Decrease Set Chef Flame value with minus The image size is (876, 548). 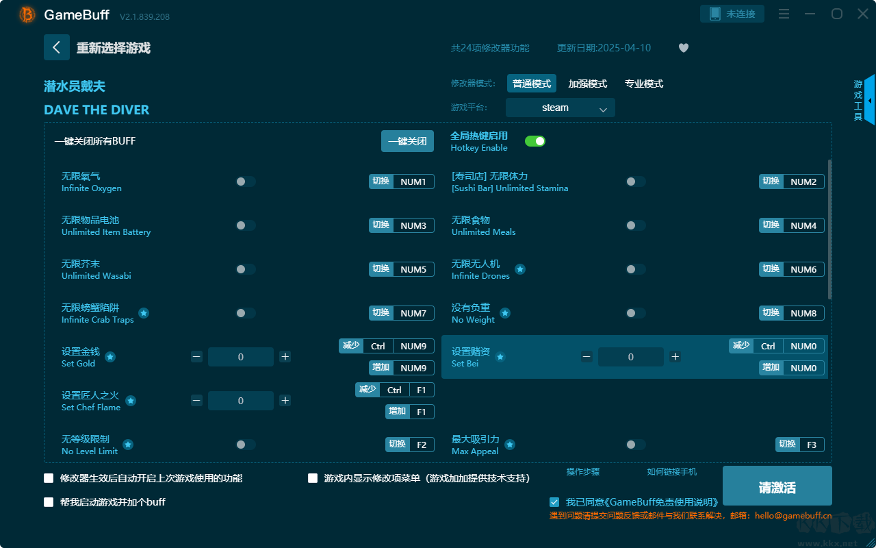coord(196,401)
